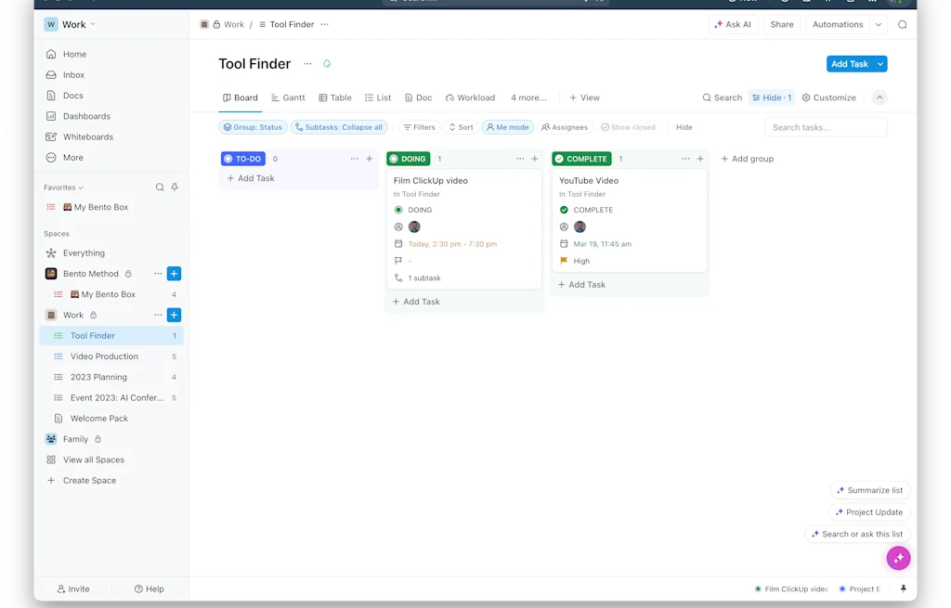Add task to DOING column with plus
The width and height of the screenshot is (951, 608).
[x=534, y=159]
